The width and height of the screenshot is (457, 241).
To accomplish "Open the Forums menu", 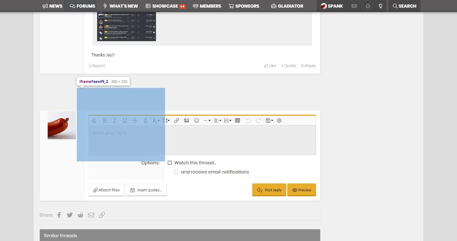I will [x=82, y=6].
